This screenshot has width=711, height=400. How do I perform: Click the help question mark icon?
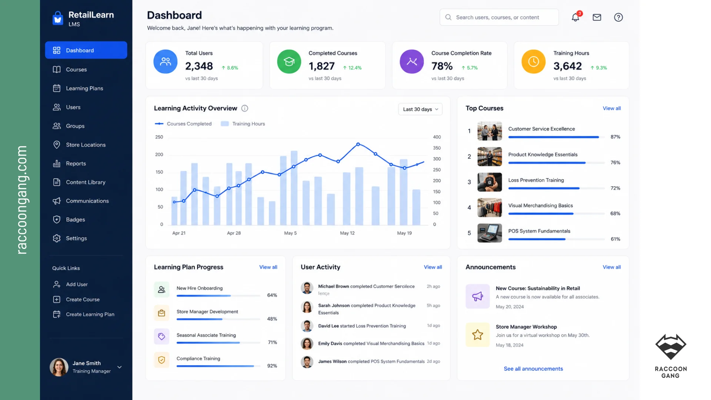(618, 17)
